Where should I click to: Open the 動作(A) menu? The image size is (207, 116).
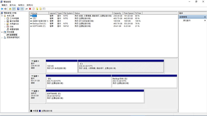tap(13, 5)
